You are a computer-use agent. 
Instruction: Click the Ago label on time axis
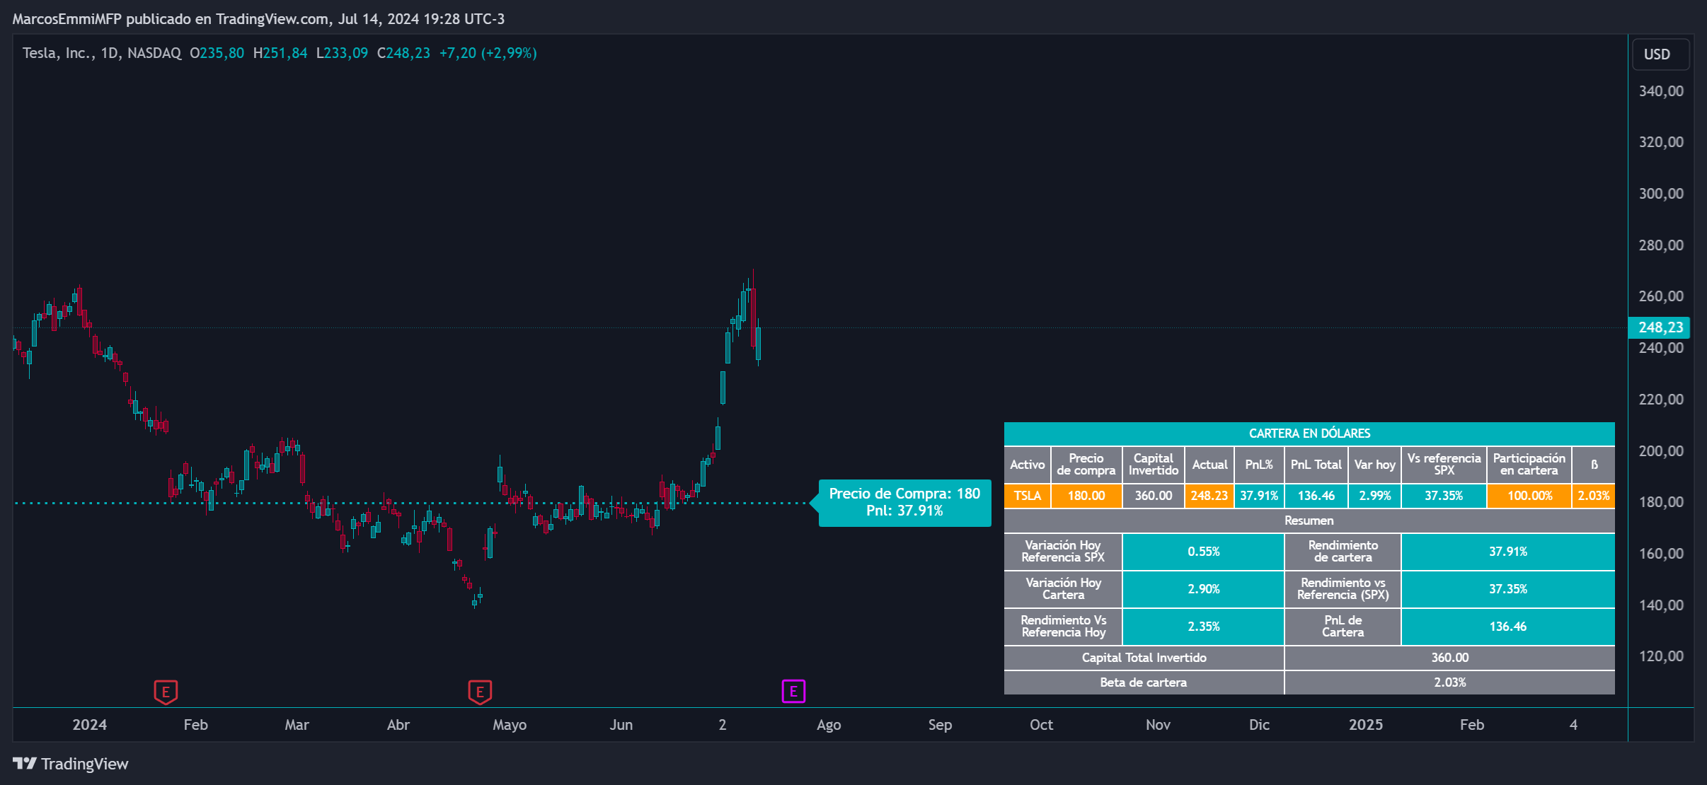[829, 725]
